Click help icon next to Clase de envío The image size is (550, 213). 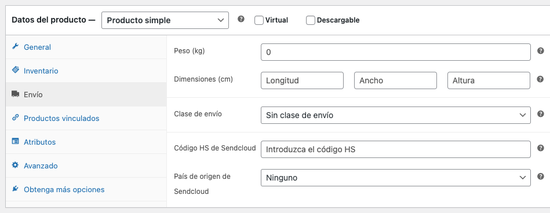tap(541, 114)
